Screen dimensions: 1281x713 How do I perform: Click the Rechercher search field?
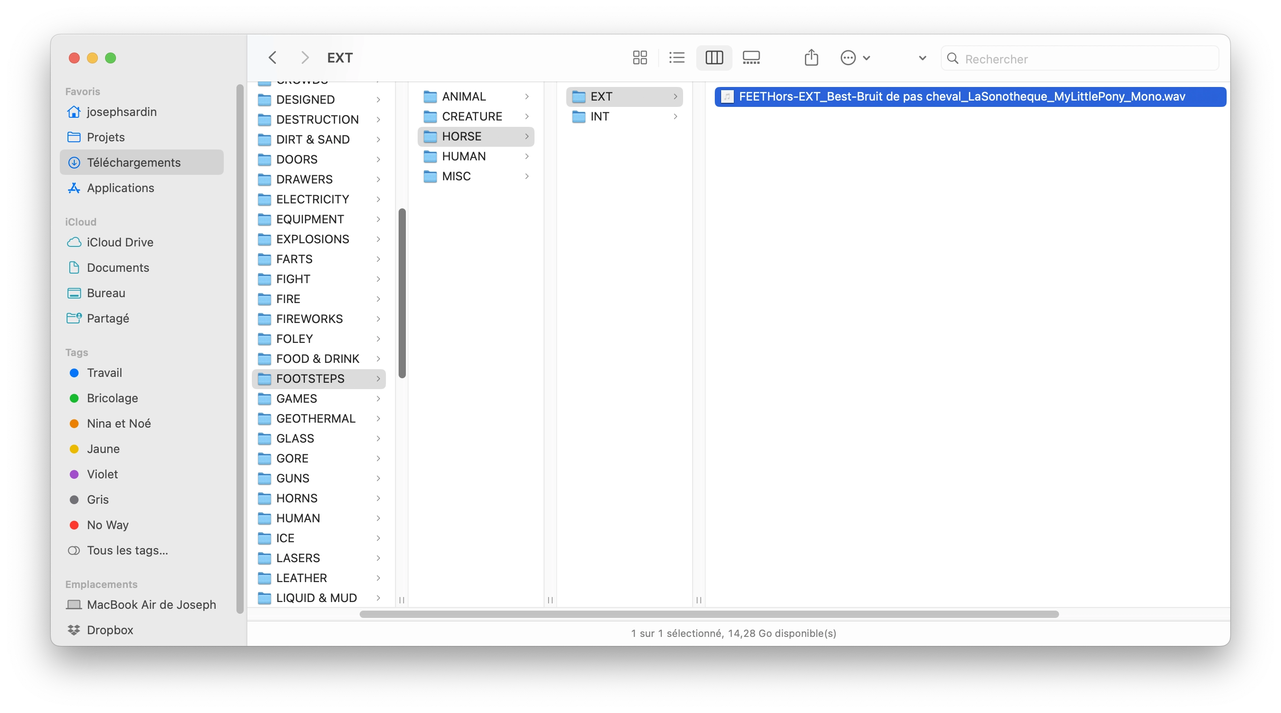click(1079, 59)
